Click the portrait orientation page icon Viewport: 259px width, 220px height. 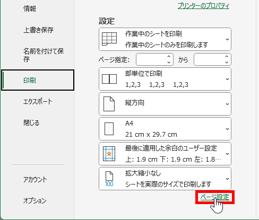pos(109,104)
